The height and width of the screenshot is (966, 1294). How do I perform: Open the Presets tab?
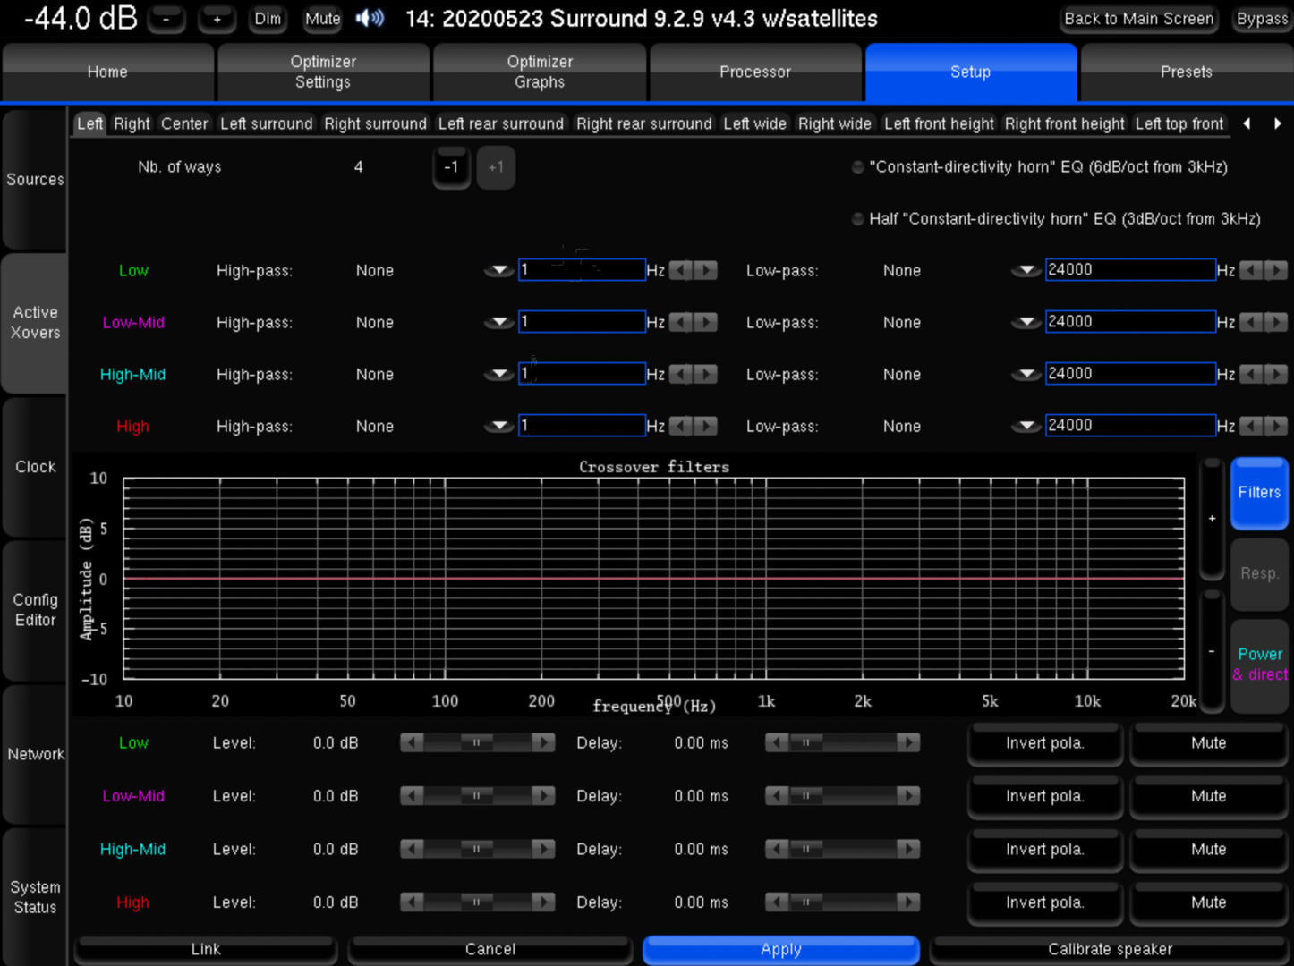pyautogui.click(x=1187, y=72)
